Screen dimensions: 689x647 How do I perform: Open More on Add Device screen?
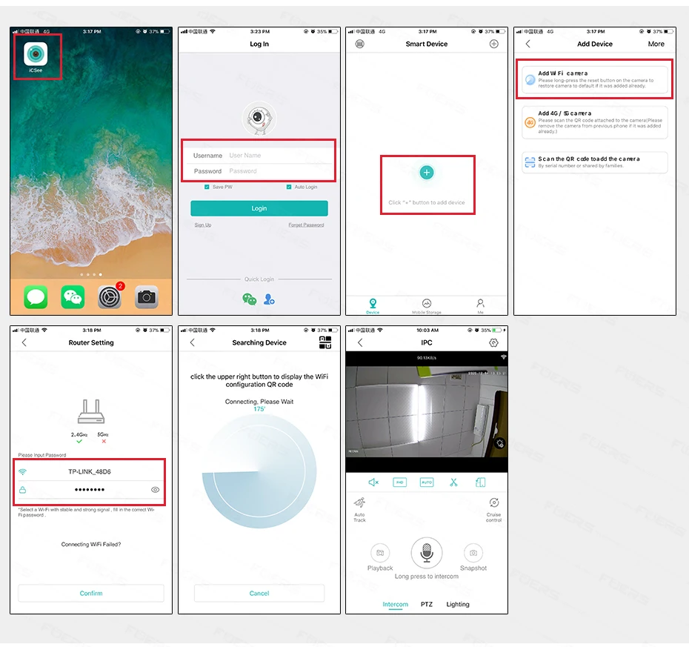pyautogui.click(x=656, y=44)
